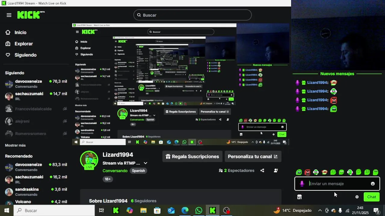Click the Kick beta logo
The image size is (385, 216).
pos(31,15)
